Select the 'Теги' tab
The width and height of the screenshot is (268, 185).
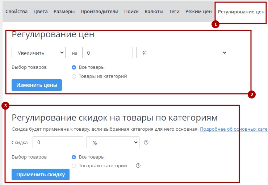pos(174,12)
